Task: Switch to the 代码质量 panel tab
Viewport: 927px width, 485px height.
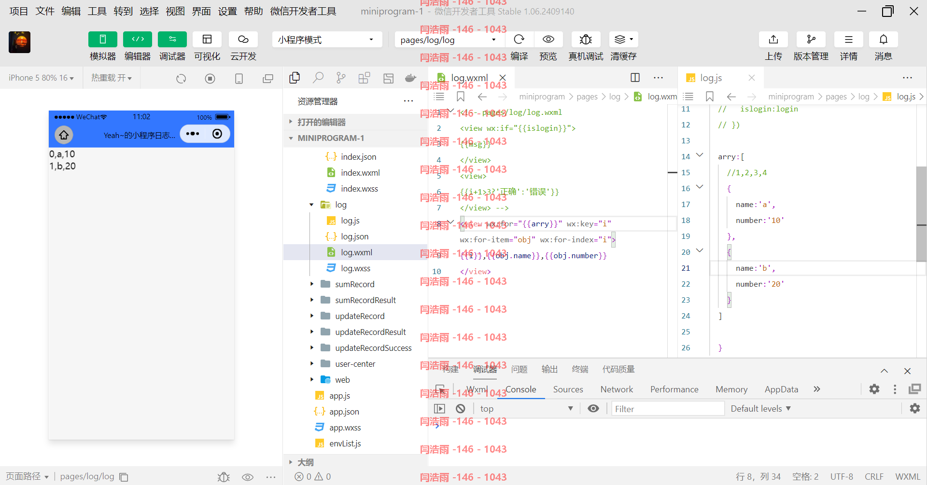Action: click(x=618, y=369)
